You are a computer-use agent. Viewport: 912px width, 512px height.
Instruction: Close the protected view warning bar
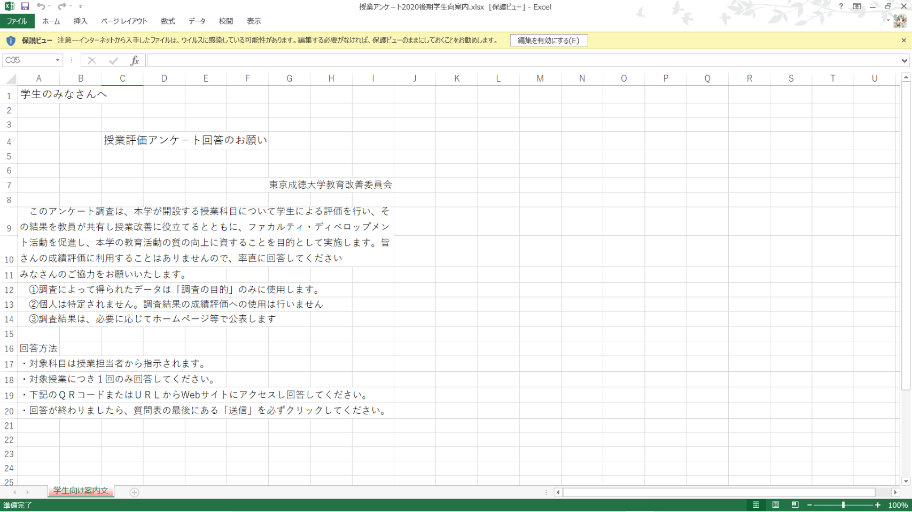(x=904, y=41)
